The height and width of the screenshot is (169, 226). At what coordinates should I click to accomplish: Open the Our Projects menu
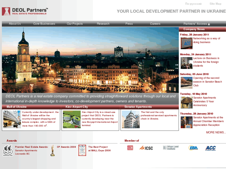point(75,24)
